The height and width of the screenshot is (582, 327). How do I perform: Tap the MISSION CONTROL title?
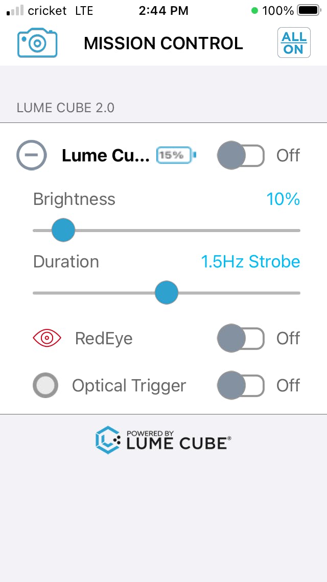163,44
